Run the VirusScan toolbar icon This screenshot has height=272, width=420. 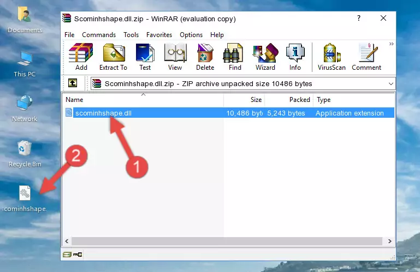332,57
